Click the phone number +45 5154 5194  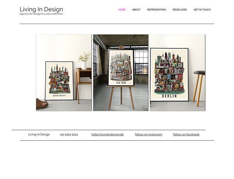[69, 135]
